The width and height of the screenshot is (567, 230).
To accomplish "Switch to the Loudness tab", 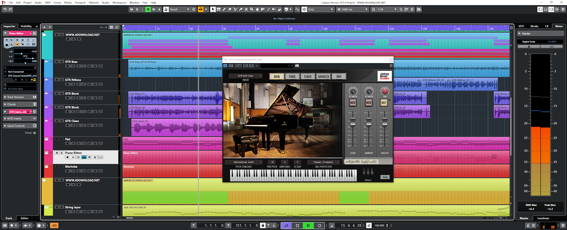I will point(543,218).
